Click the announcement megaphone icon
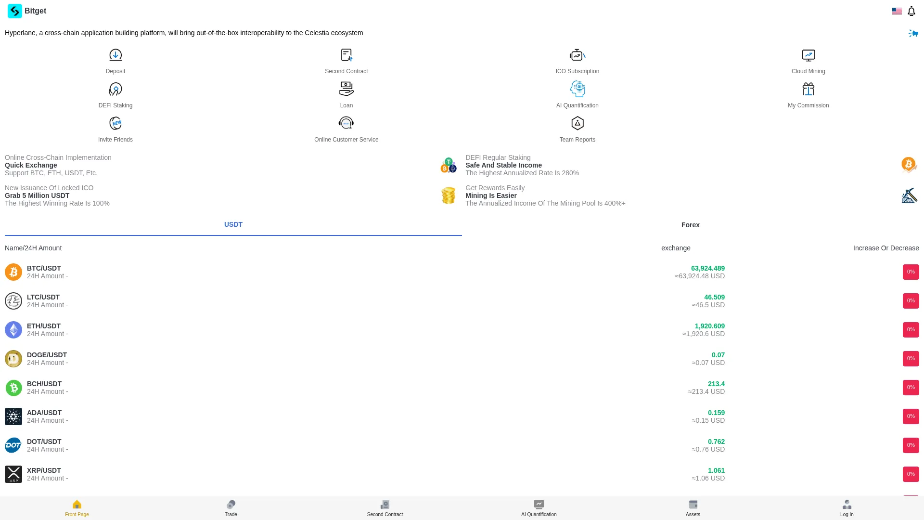 tap(913, 33)
